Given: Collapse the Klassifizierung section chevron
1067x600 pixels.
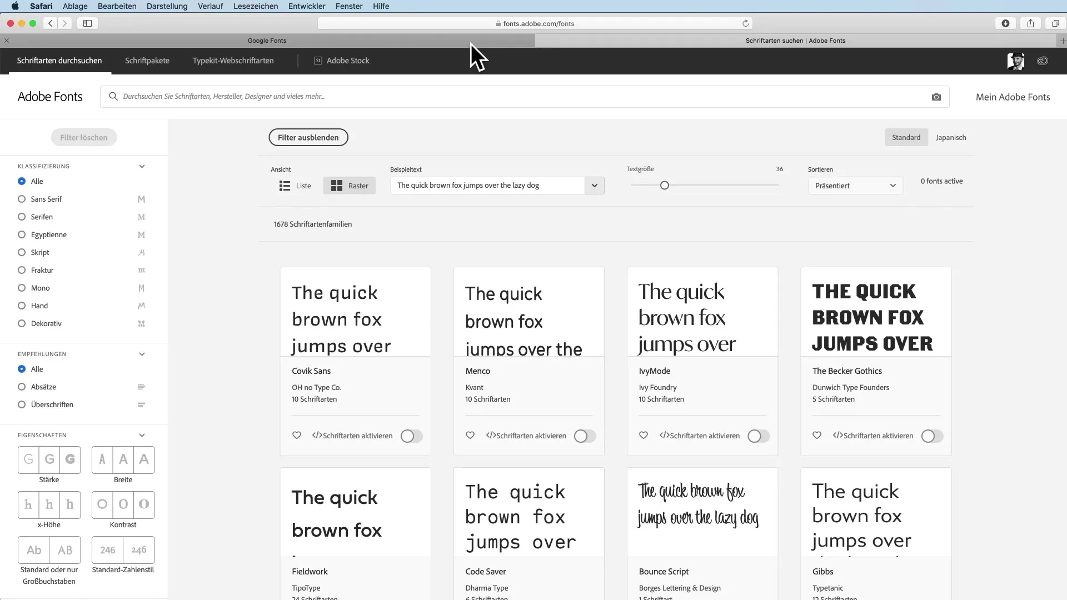Looking at the screenshot, I should point(142,166).
